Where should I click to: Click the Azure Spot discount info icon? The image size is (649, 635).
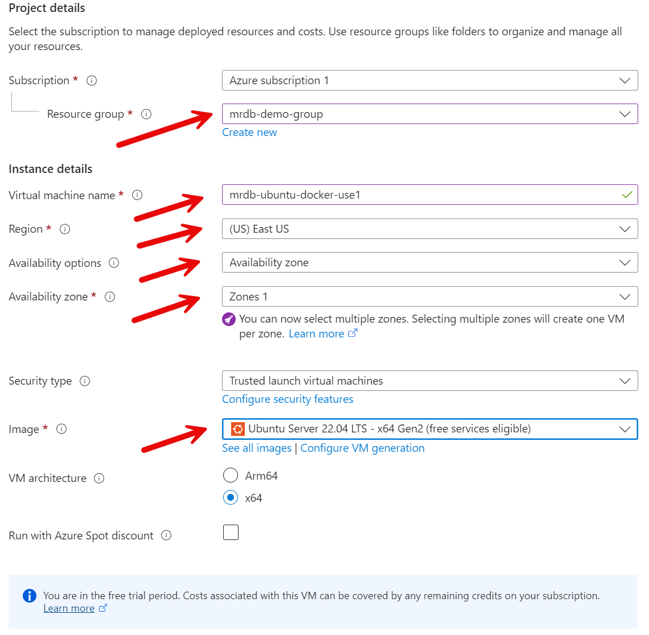tap(166, 535)
